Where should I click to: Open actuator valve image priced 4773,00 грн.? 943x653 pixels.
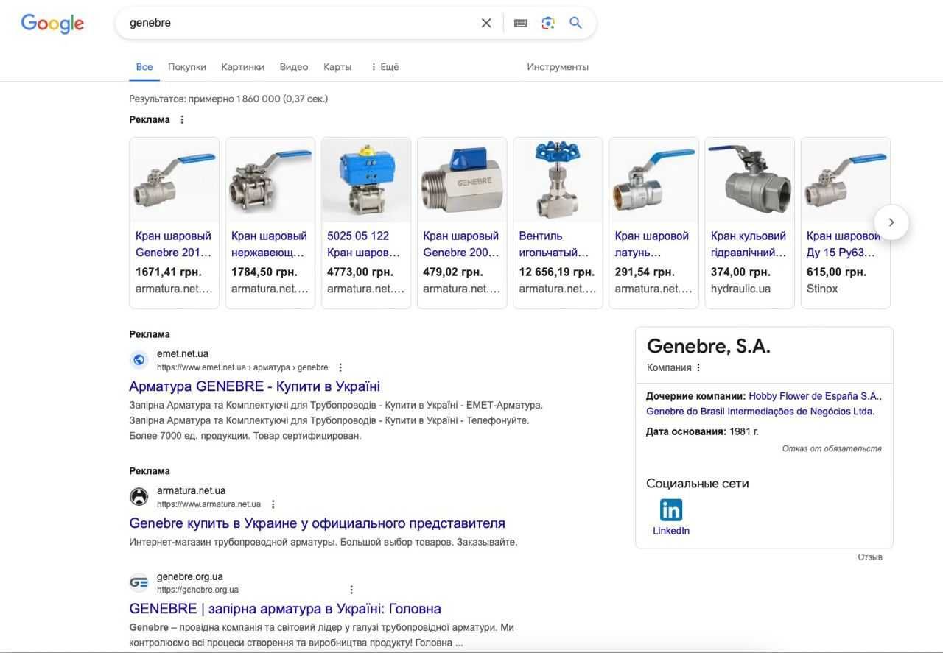(366, 180)
